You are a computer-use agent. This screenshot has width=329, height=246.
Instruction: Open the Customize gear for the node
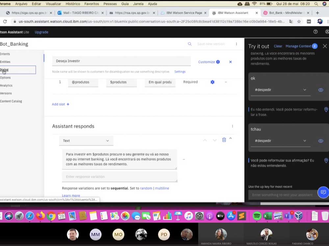[218, 62]
